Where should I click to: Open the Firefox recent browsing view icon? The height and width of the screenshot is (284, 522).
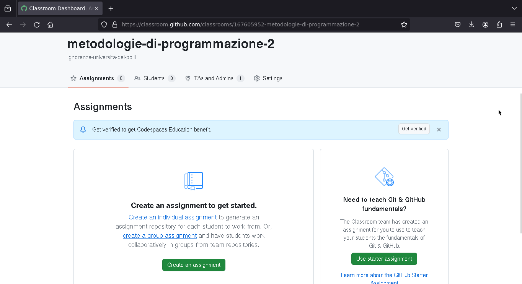[x=8, y=8]
